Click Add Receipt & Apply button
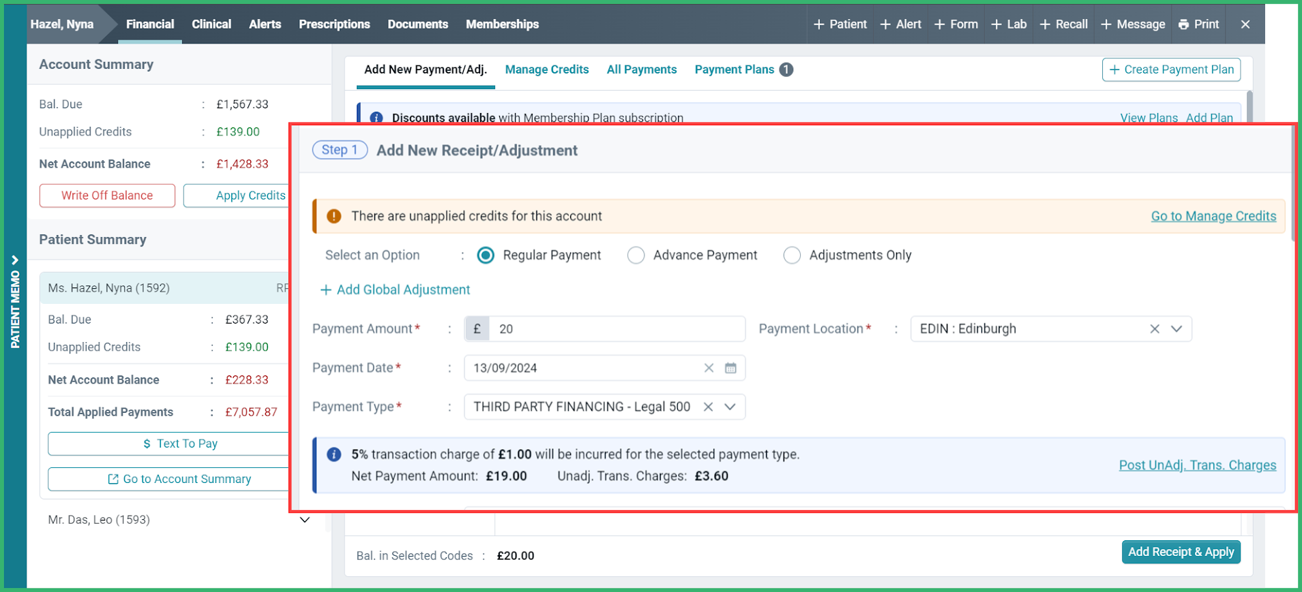 point(1181,552)
